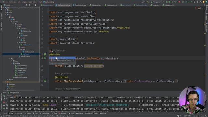Image resolution: width=208 pixels, height=117 pixels.
Task: Click gutter bean icon next to @Service line
Action: tap(45, 54)
